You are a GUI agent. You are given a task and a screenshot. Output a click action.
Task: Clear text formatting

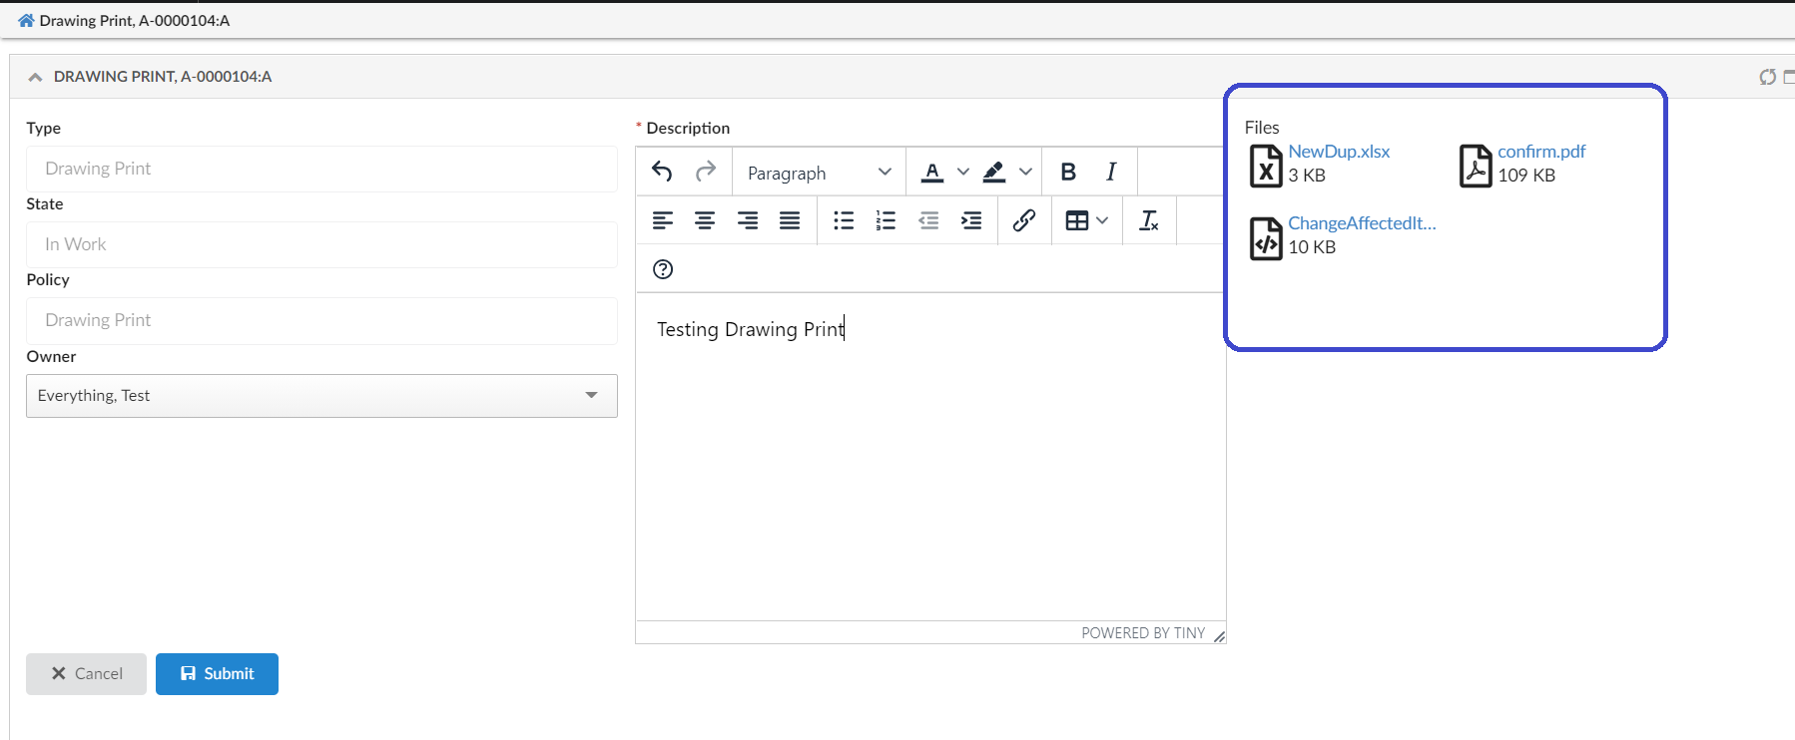click(x=1149, y=220)
